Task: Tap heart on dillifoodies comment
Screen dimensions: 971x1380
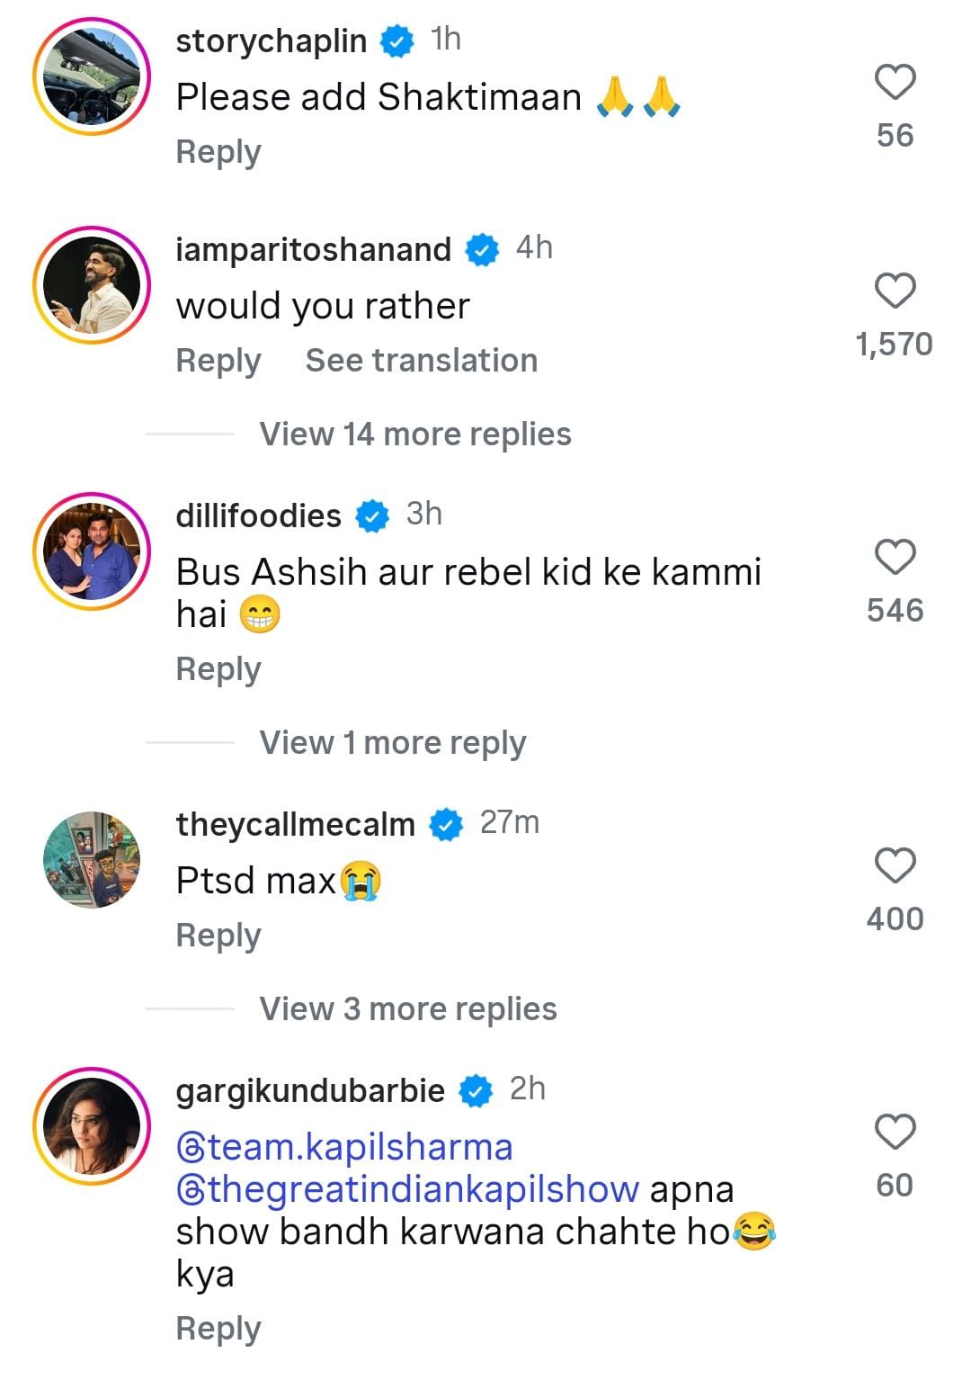Action: [895, 558]
